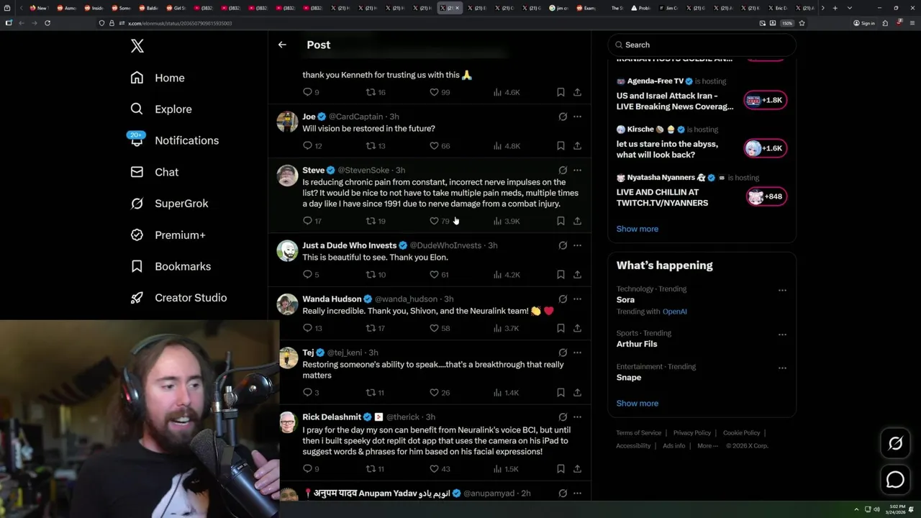Viewport: 921px width, 518px height.
Task: Bookmark Wanda Hudson's comment
Action: click(x=561, y=328)
